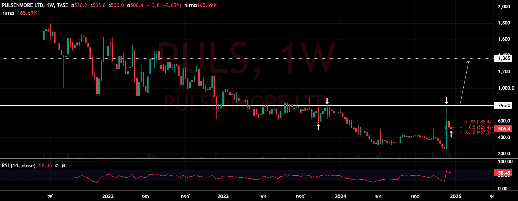Click the 1,200 price axis label
This screenshot has height=201, width=518.
point(504,71)
